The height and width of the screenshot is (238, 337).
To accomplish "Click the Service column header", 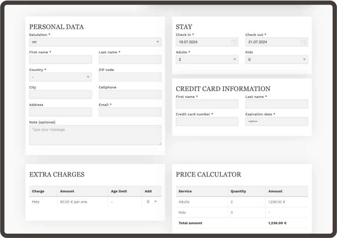I will point(185,191).
